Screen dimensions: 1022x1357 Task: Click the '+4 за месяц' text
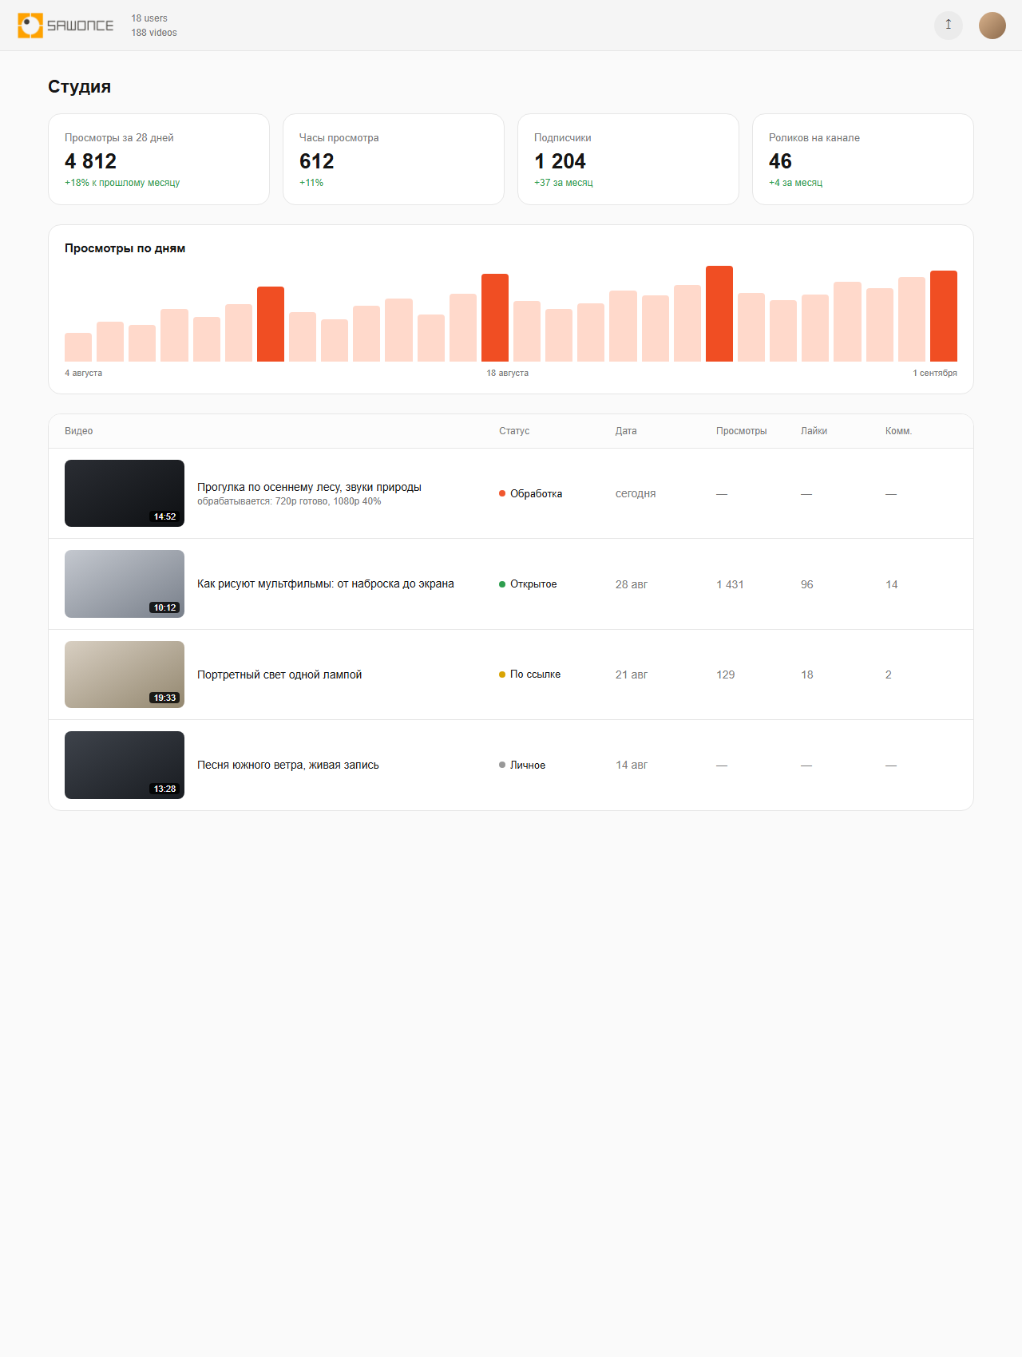(x=796, y=183)
